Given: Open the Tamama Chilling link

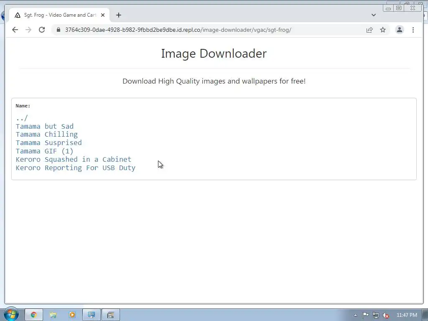Looking at the screenshot, I should coord(47,135).
